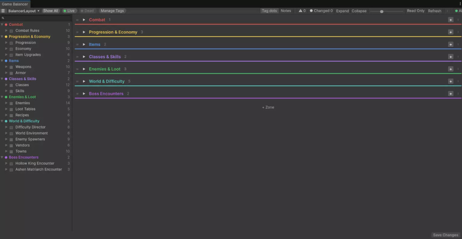
Task: Toggle Notes display
Action: [x=286, y=11]
